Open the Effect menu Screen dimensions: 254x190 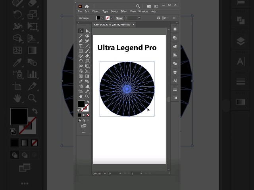(124, 11)
